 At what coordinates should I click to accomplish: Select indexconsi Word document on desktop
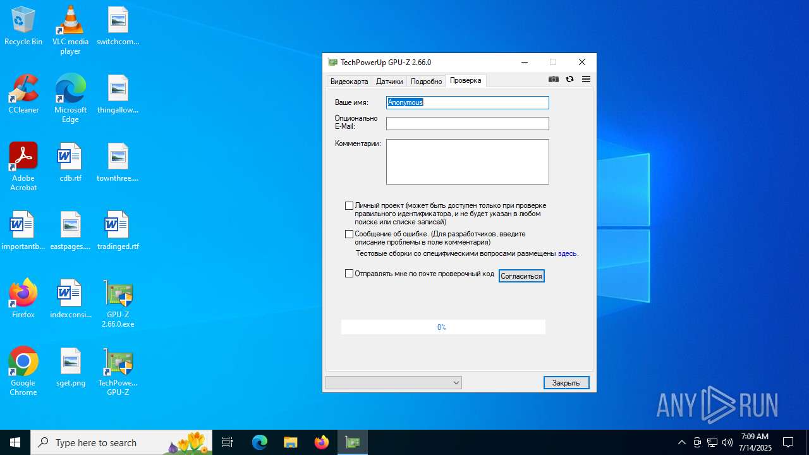[x=70, y=299]
